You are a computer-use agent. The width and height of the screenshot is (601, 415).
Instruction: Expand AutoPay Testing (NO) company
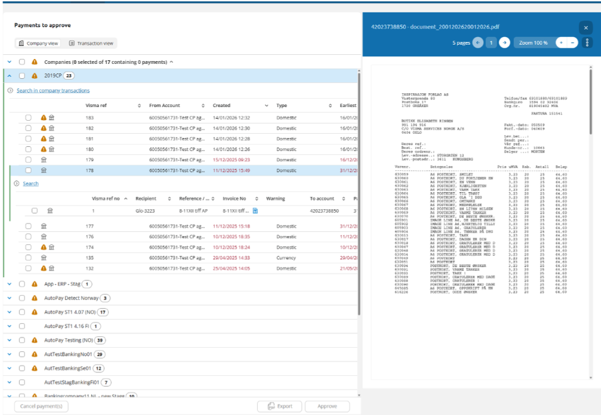click(x=10, y=340)
